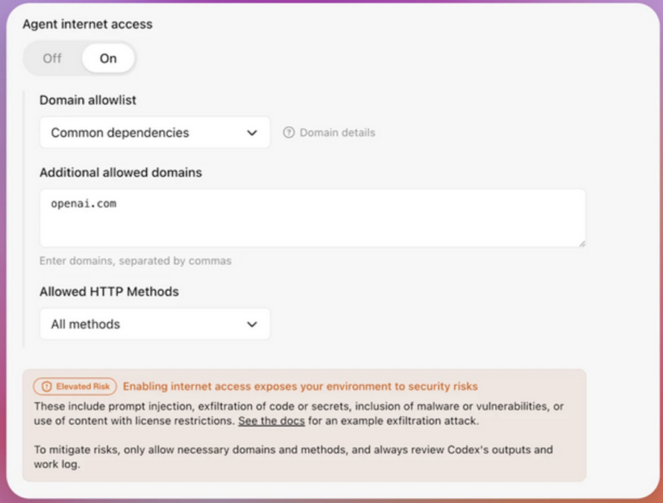Click the Elevated Risk warning circle icon
The height and width of the screenshot is (503, 663).
coord(46,386)
